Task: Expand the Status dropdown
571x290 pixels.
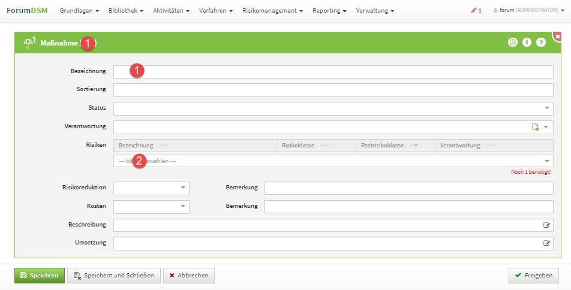Action: coord(547,108)
